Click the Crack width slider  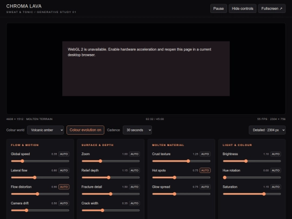(111, 210)
